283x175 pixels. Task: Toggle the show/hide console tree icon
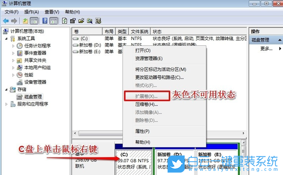pos(34,21)
